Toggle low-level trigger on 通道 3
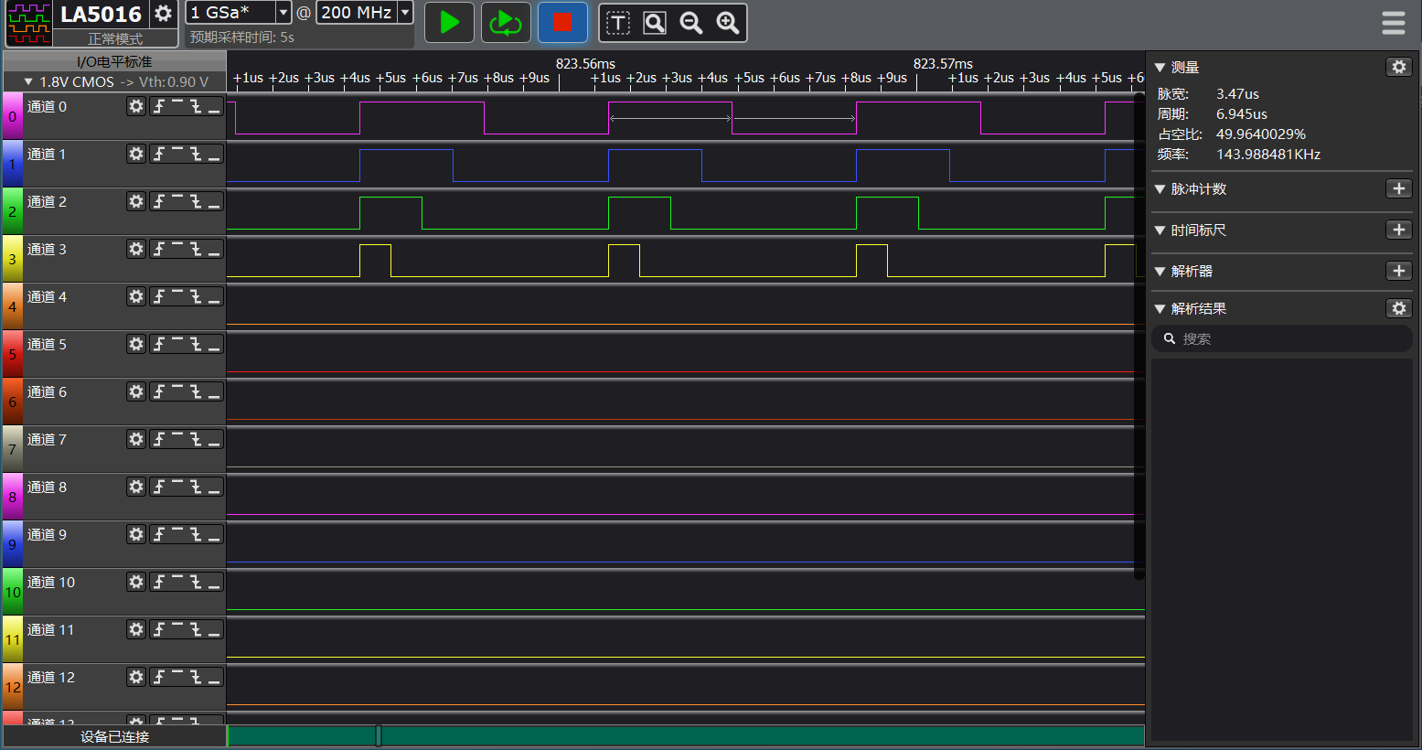The image size is (1422, 750). click(214, 249)
